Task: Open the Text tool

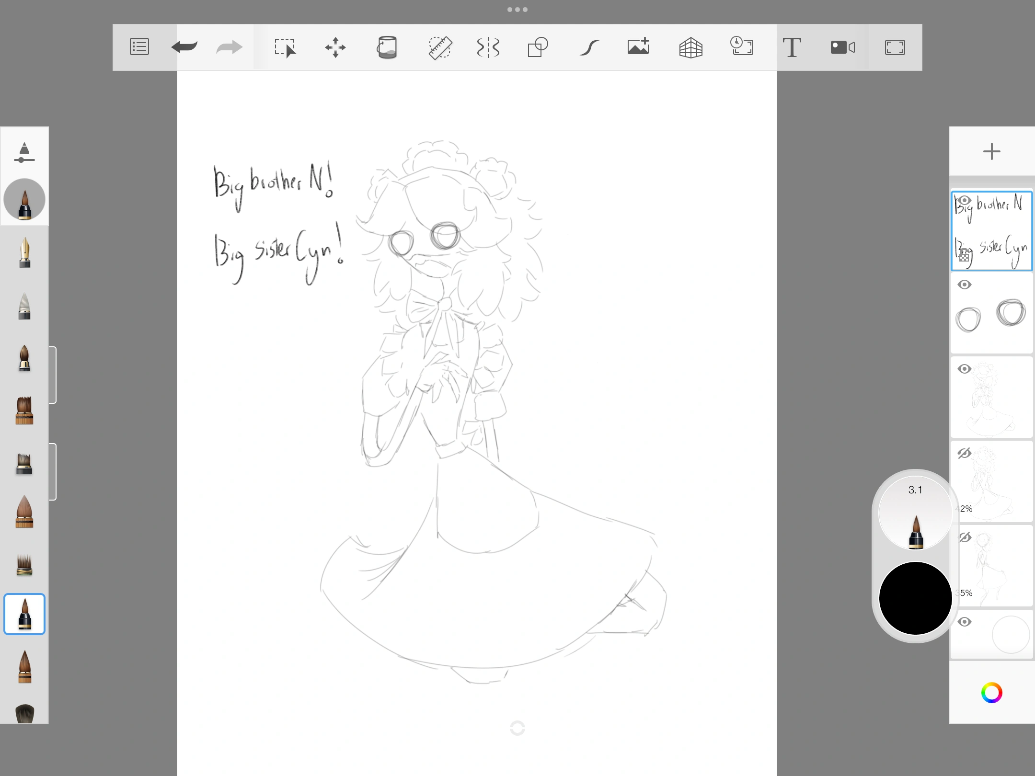Action: click(792, 47)
